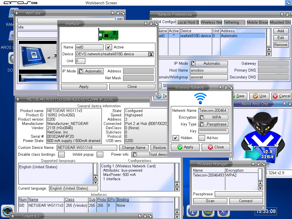Open the Device file selector popup button
This screenshot has width=292, height=219.
click(151, 54)
